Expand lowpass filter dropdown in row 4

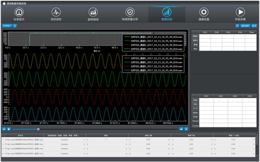pyautogui.click(x=84, y=153)
